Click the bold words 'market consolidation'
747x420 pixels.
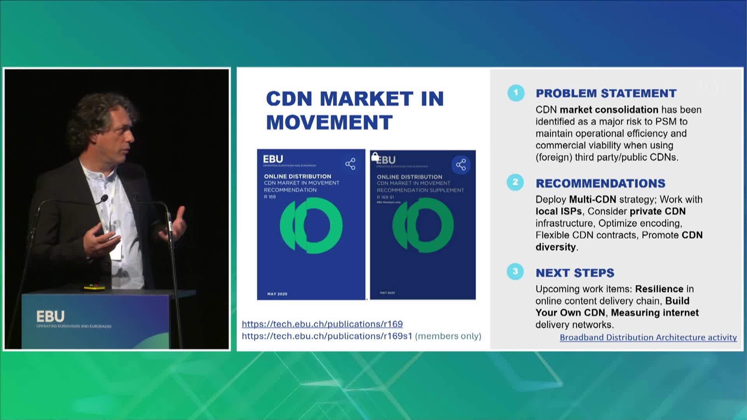point(609,110)
